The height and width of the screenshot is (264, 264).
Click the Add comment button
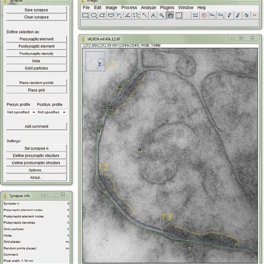36,126
